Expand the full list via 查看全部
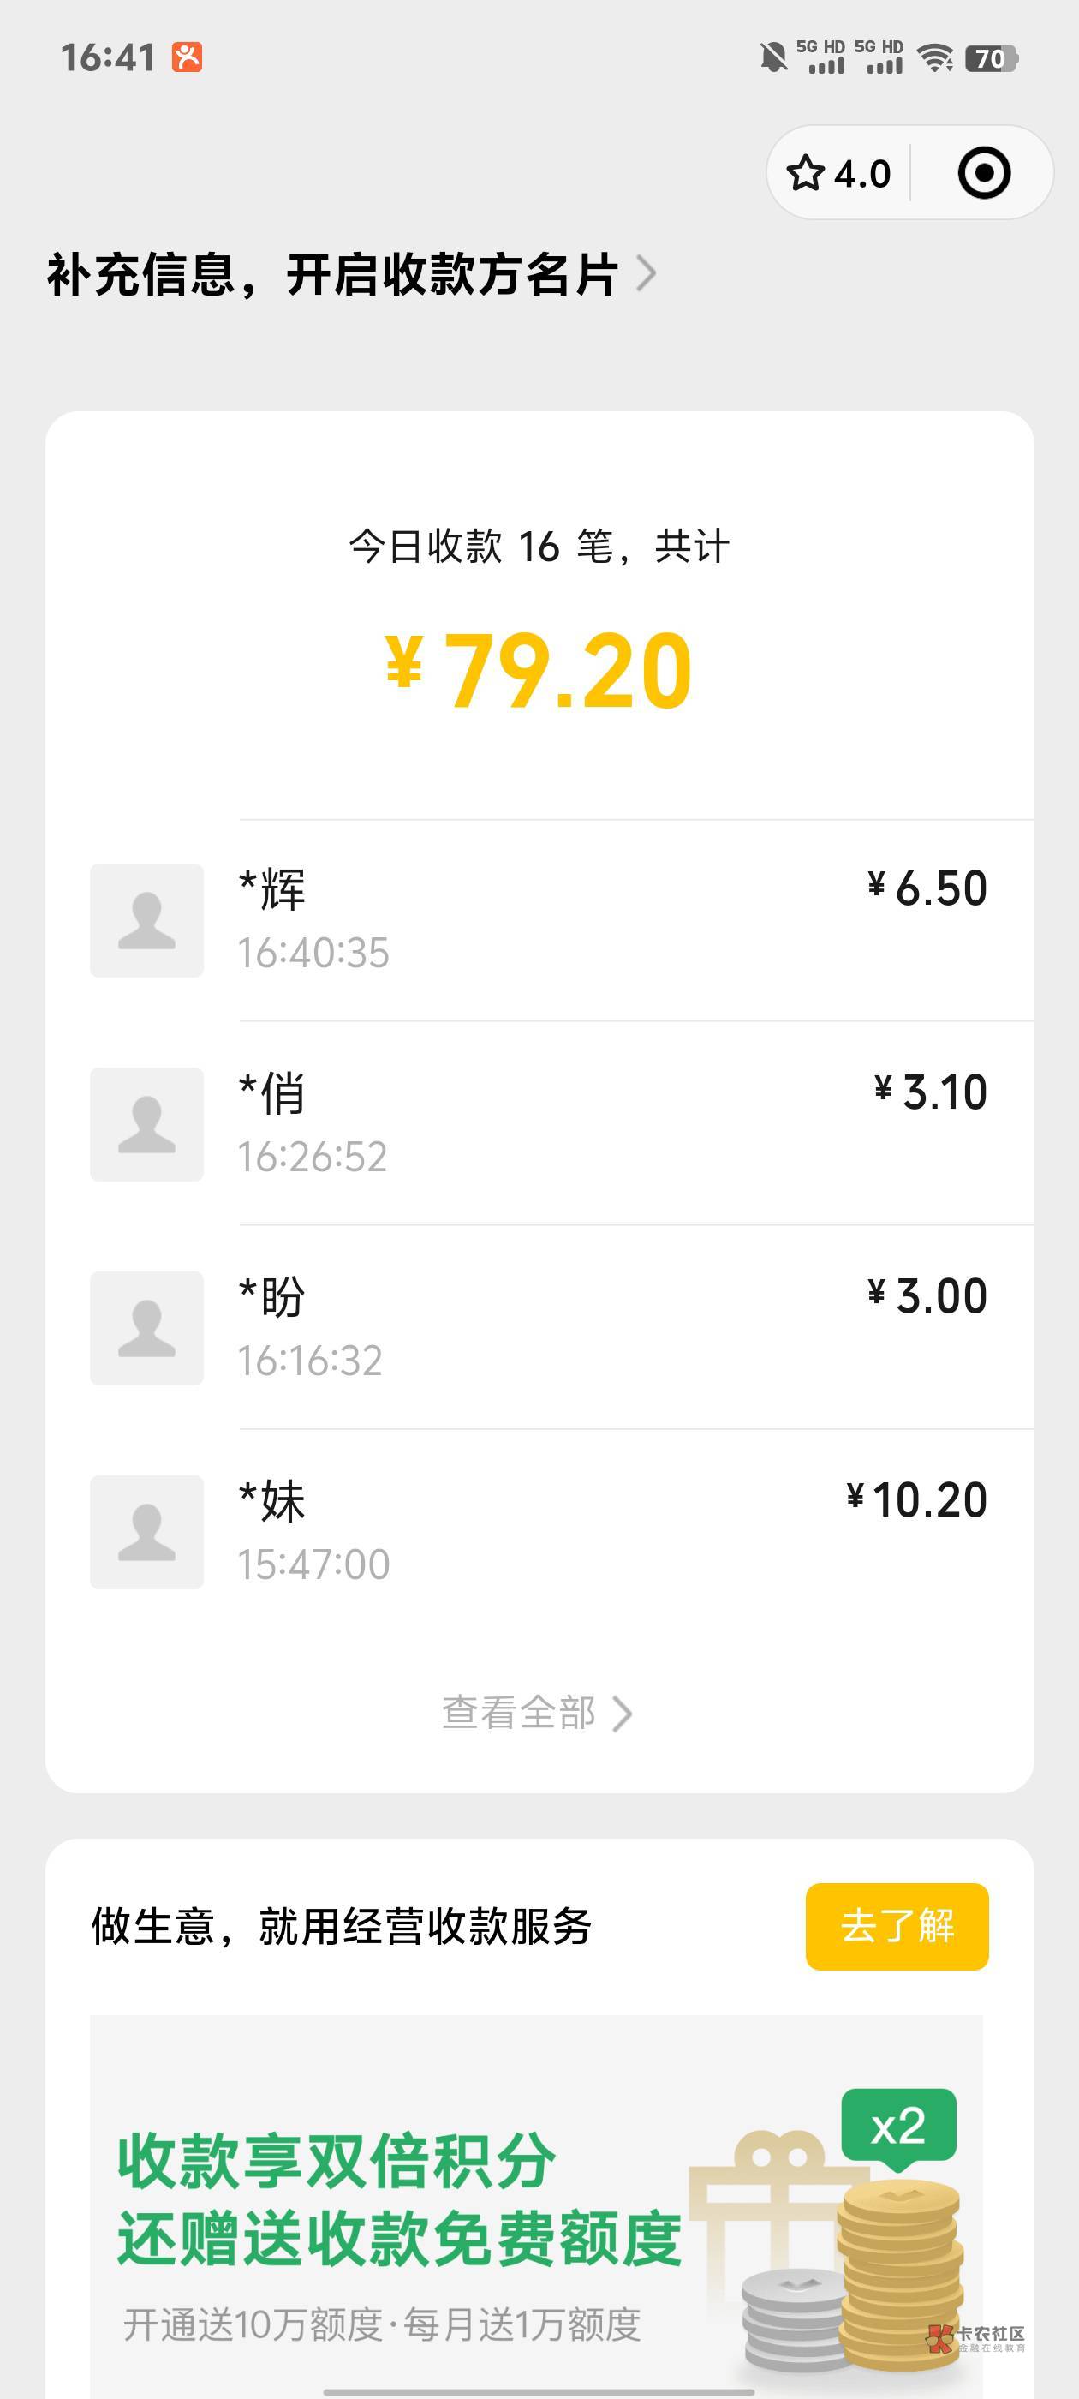 click(x=537, y=1713)
